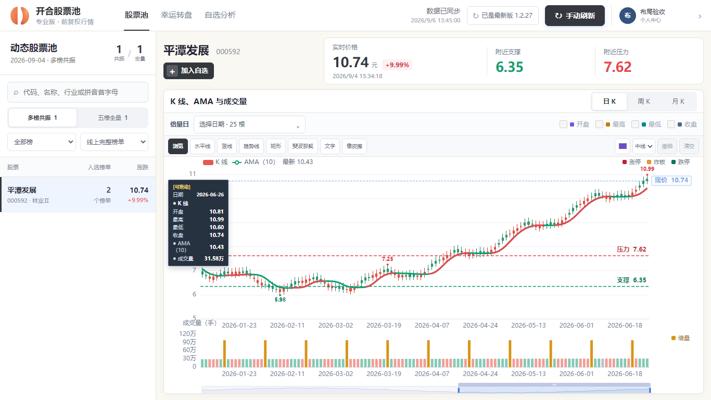Click the refresh icon in 手动刷新 button
Viewport: 711px width, 400px height.
tap(558, 16)
